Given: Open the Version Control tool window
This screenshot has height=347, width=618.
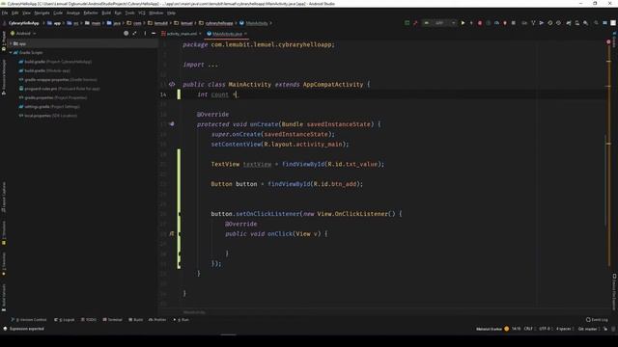Looking at the screenshot, I should click(29, 320).
